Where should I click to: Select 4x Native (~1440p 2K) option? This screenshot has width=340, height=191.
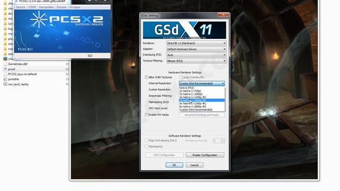click(x=202, y=97)
